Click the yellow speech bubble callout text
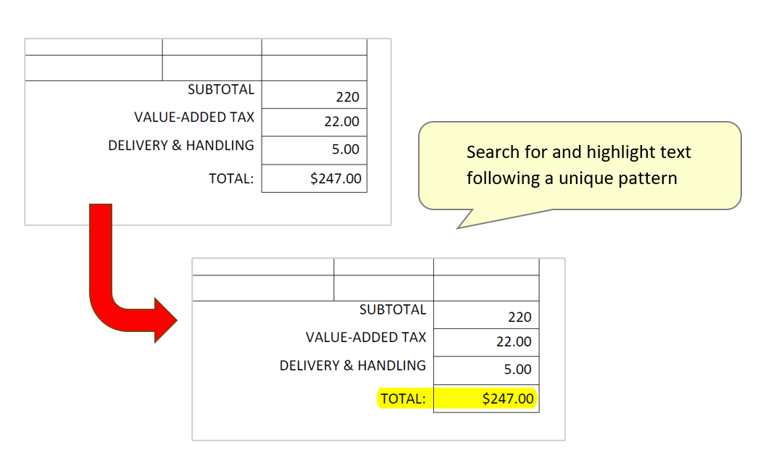The height and width of the screenshot is (474, 763). [x=578, y=165]
